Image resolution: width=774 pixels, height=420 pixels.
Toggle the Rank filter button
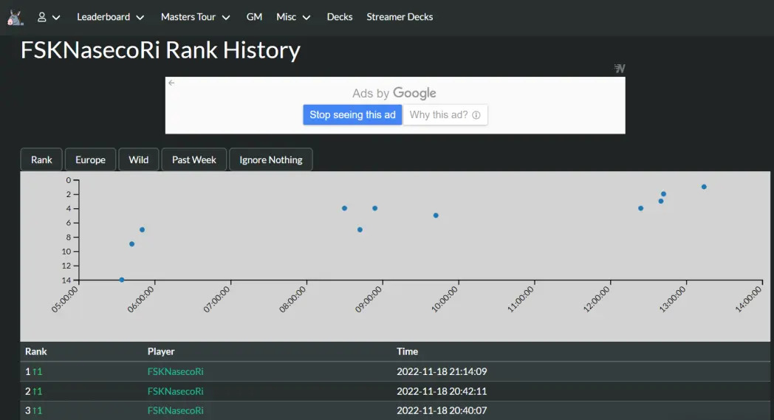coord(41,159)
